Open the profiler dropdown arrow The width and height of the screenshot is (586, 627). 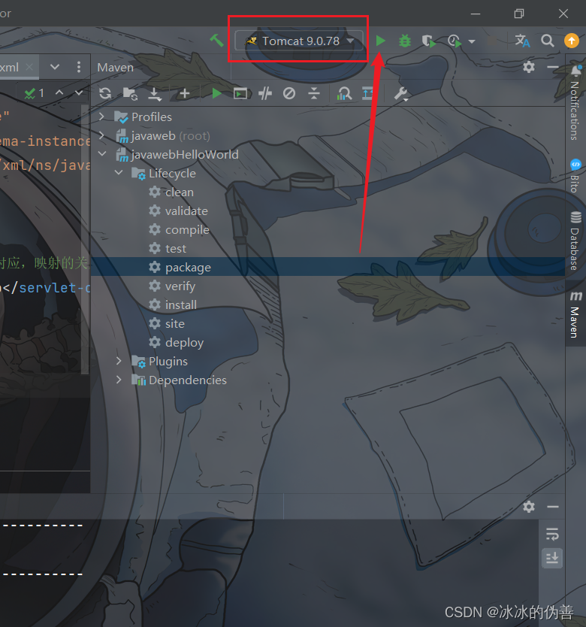pos(472,41)
